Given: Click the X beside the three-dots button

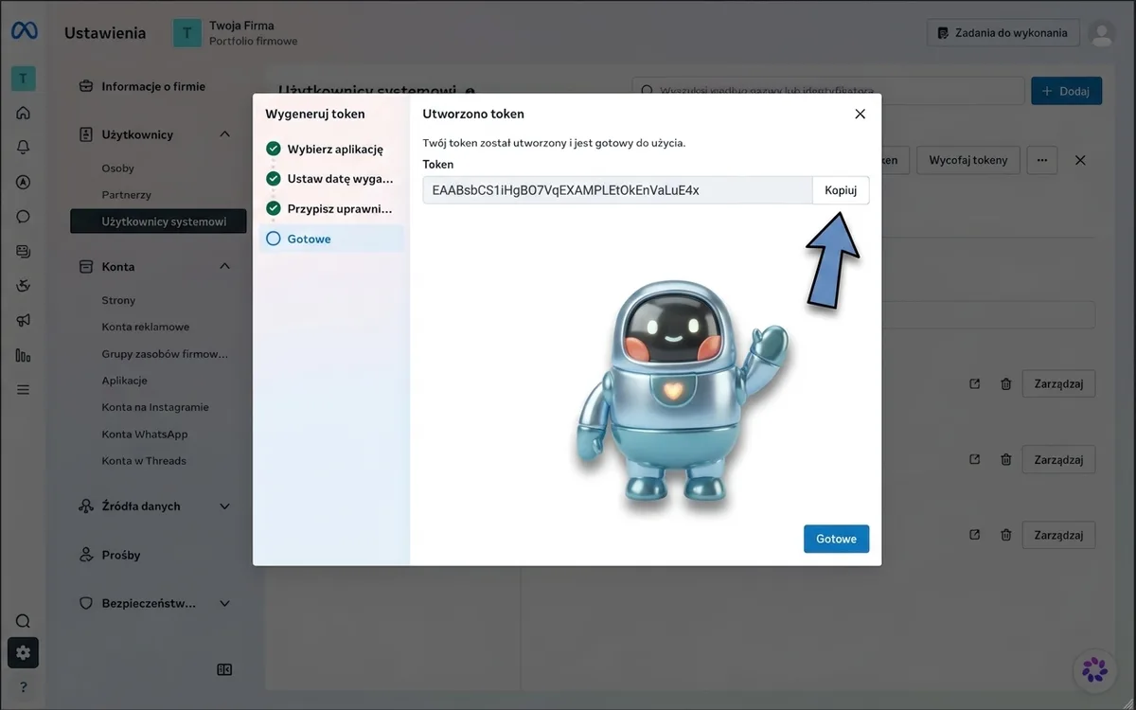Looking at the screenshot, I should click(1080, 160).
